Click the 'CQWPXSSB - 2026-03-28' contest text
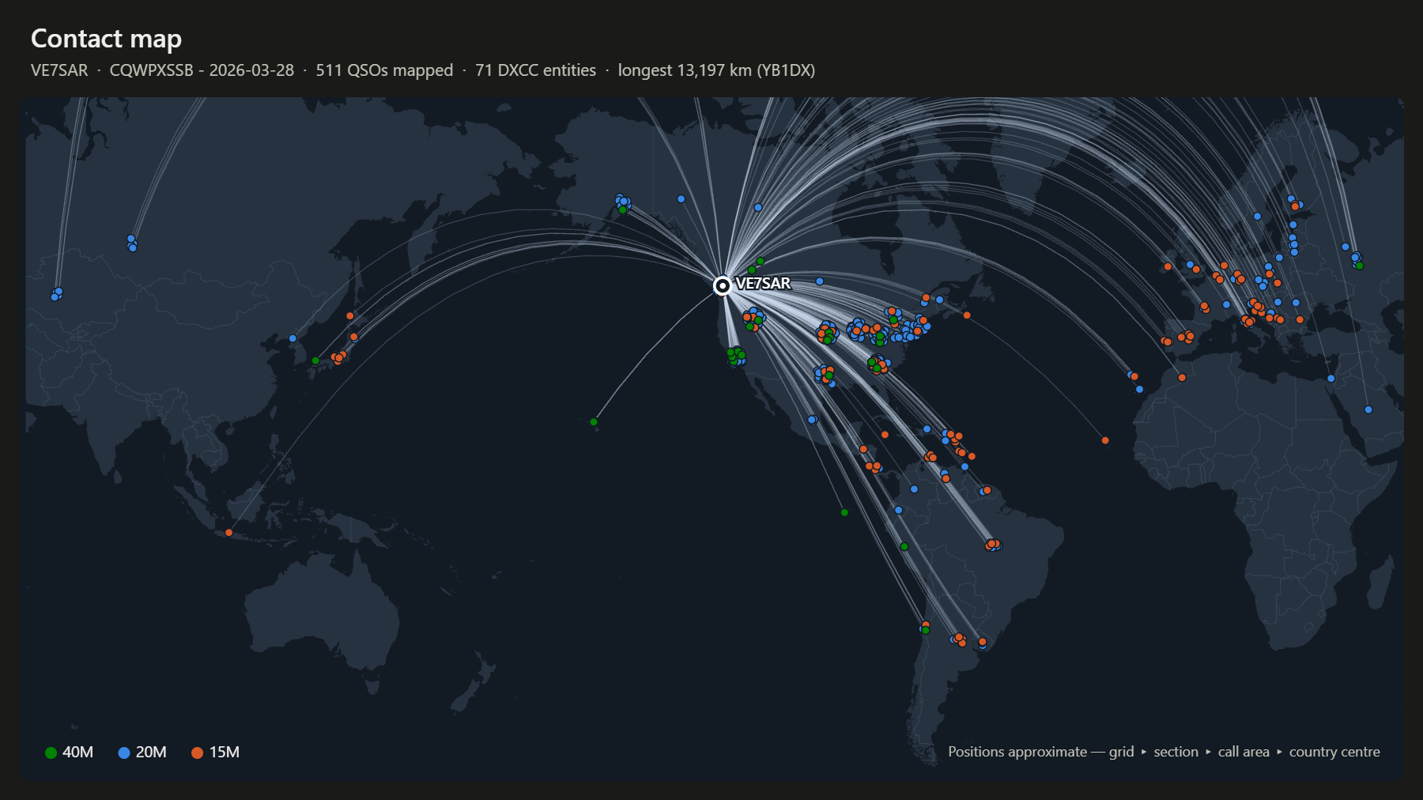 point(202,70)
